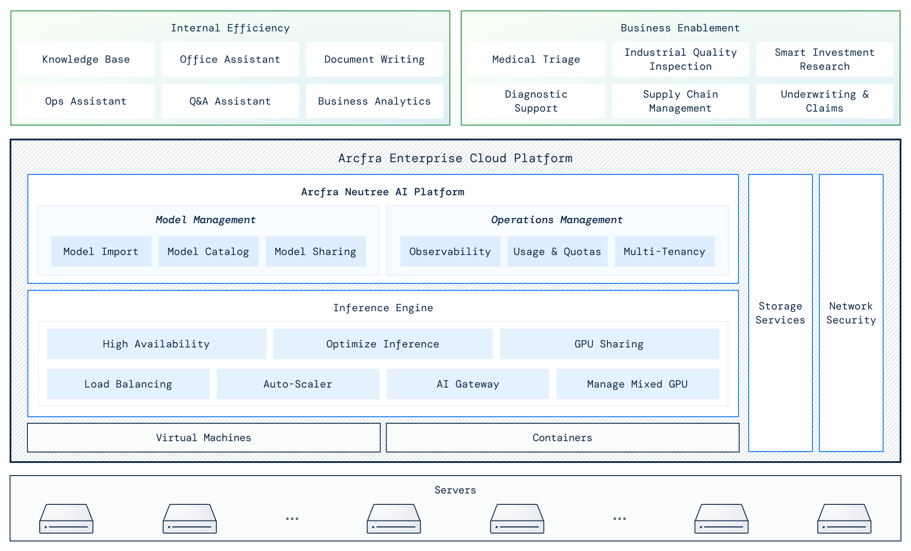The width and height of the screenshot is (911, 551).
Task: Click the Knowledge Base entry
Action: [86, 59]
